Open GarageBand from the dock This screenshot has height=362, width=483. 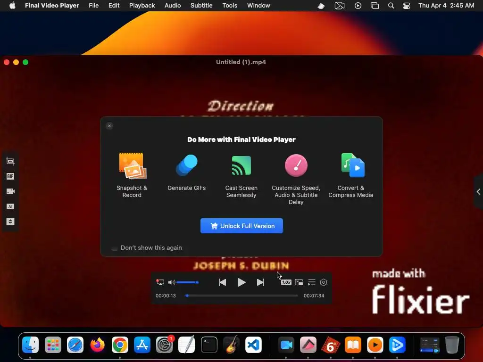(x=231, y=345)
